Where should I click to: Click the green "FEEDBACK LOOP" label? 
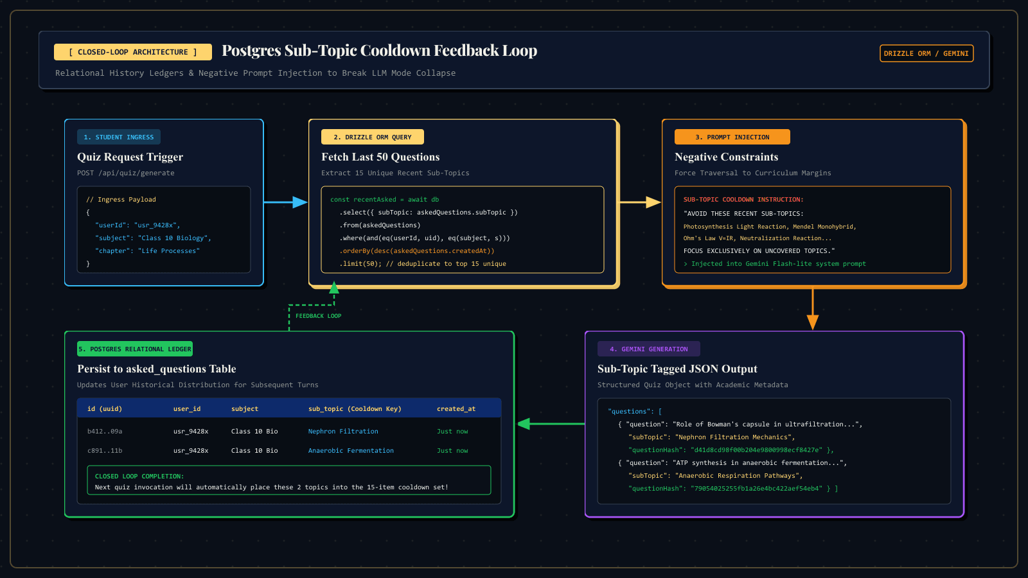319,316
